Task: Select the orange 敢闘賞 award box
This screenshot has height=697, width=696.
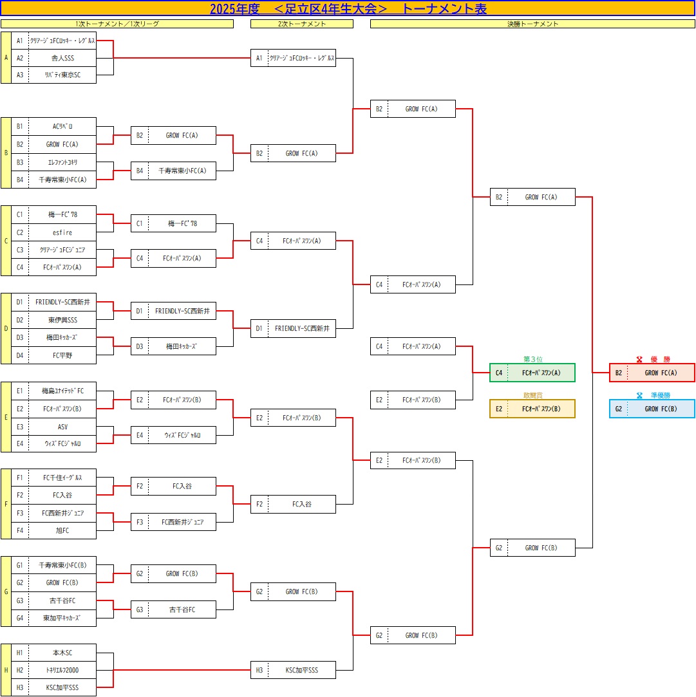Action: click(x=532, y=409)
